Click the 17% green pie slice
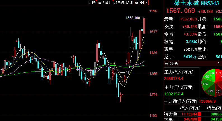Screen dimensions: 222x121 [x=205, y=84]
